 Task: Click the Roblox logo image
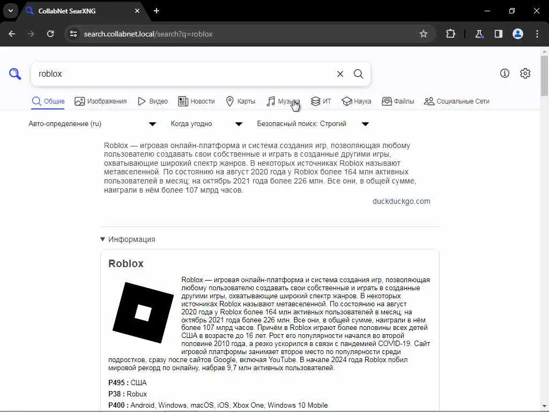pos(143,313)
